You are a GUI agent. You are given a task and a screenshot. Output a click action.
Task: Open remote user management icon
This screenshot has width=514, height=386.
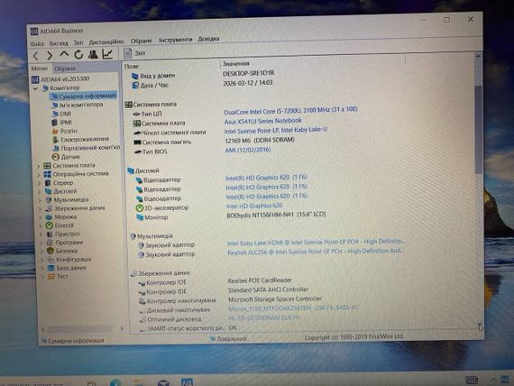[x=93, y=54]
